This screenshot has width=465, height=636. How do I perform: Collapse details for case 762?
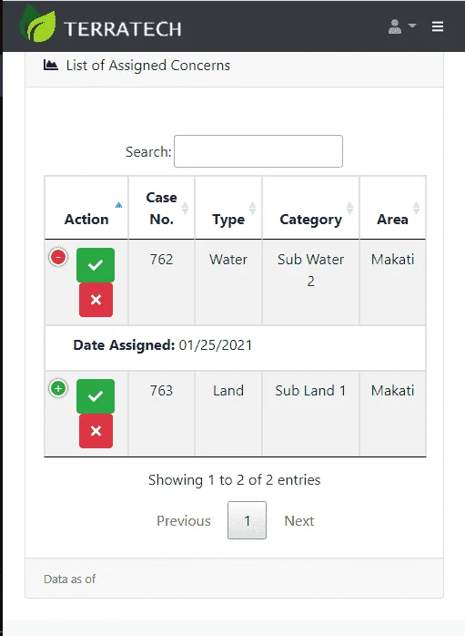point(58,257)
